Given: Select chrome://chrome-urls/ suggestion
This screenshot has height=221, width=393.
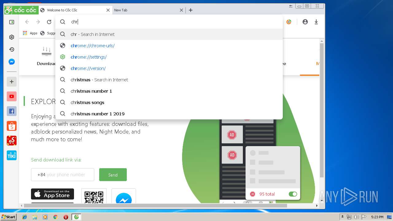Looking at the screenshot, I should [169, 46].
